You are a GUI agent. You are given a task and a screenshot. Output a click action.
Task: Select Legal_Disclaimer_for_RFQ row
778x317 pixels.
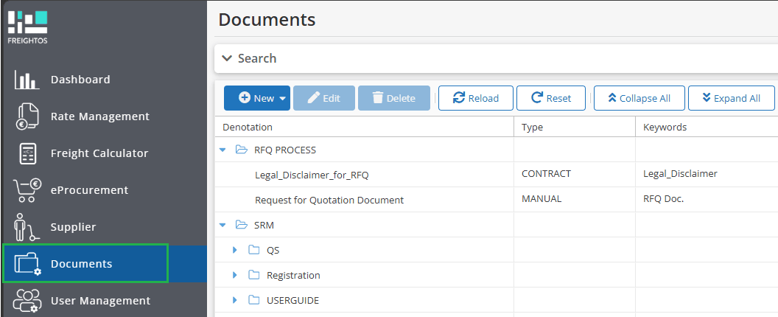496,175
